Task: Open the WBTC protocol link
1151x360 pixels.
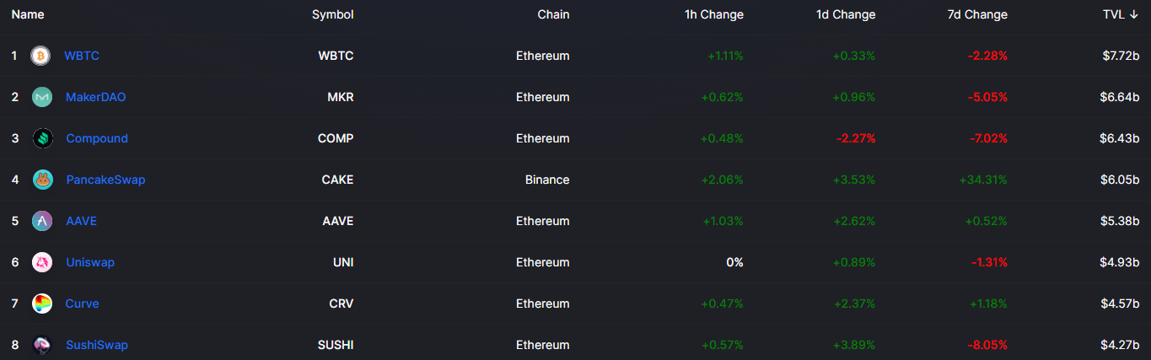Action: tap(82, 56)
